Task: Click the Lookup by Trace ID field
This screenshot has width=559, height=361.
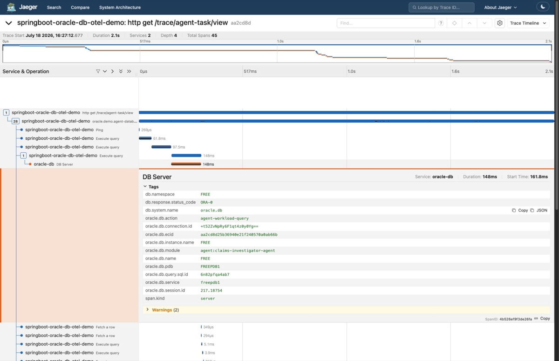Action: coord(441,7)
